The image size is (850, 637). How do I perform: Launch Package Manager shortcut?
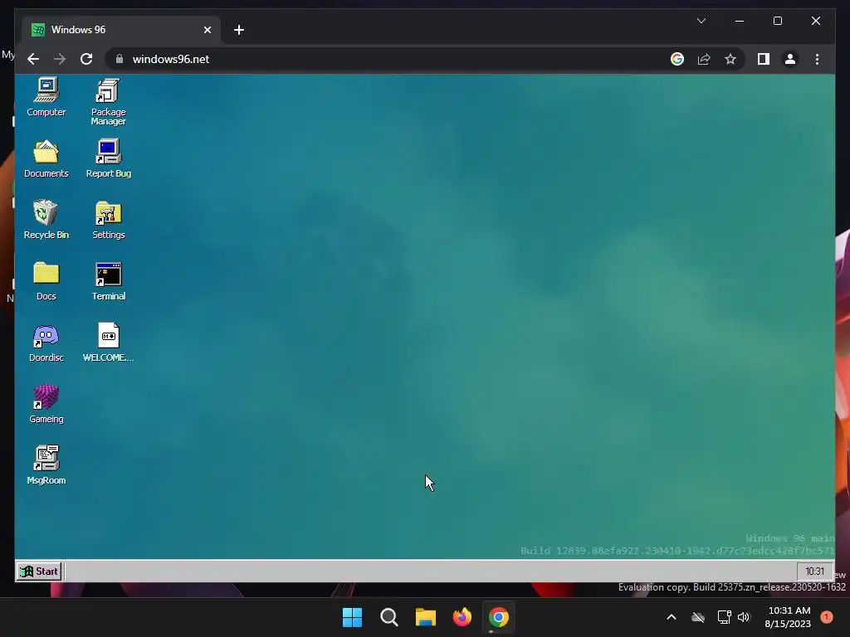pyautogui.click(x=109, y=102)
